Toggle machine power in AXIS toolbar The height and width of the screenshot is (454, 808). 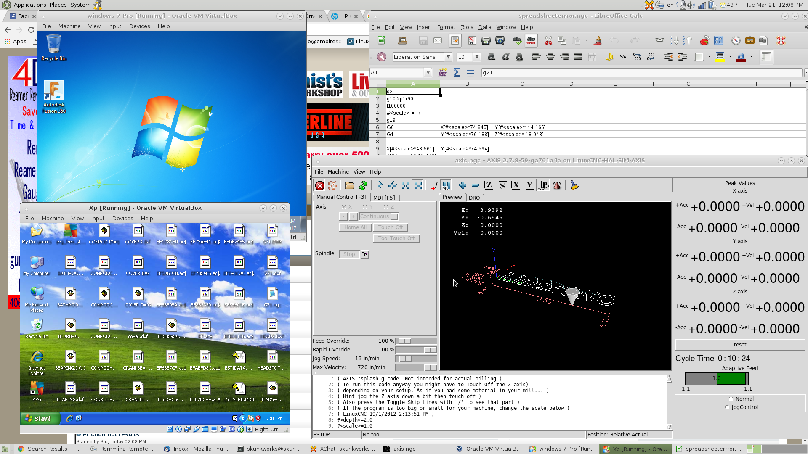[332, 185]
